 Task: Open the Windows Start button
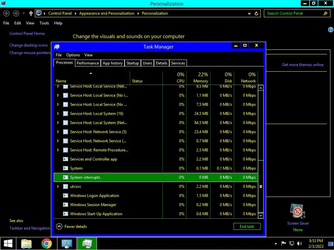8,243
